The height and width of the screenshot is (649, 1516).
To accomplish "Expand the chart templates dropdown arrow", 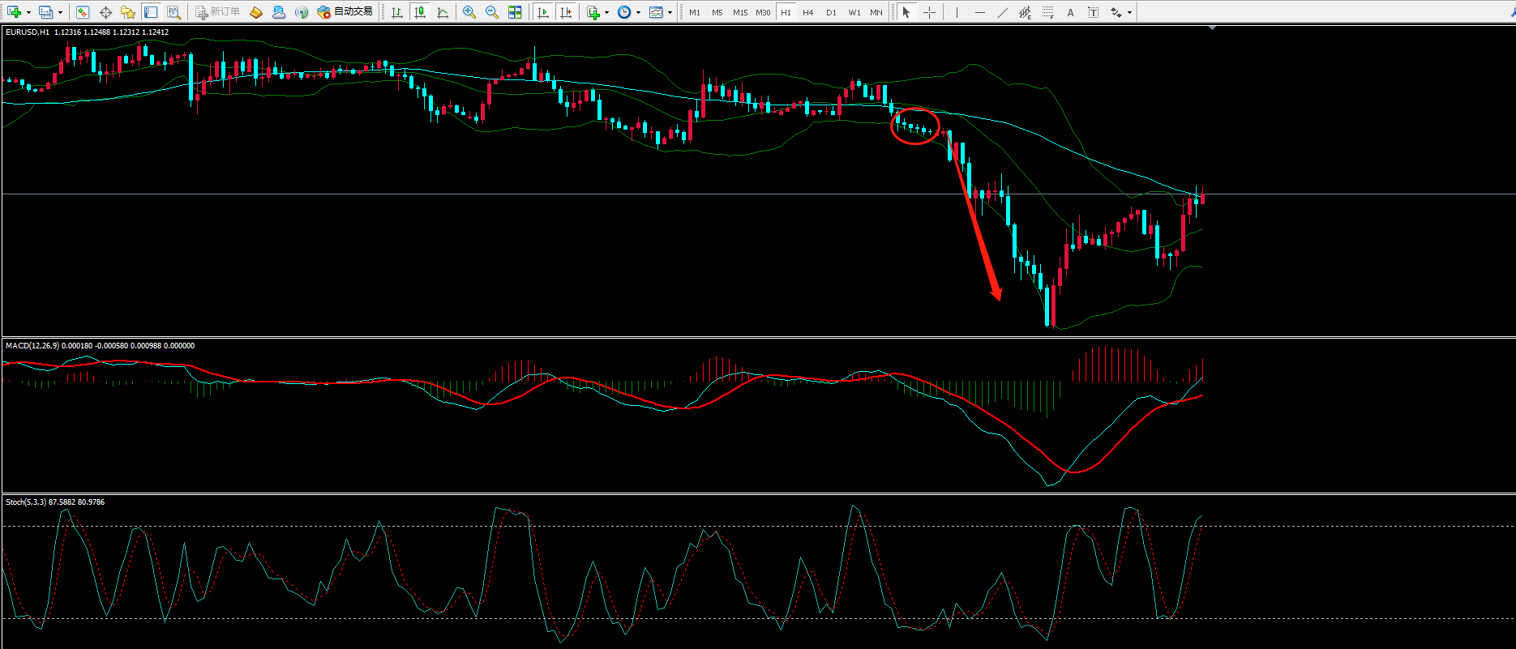I will pyautogui.click(x=670, y=13).
